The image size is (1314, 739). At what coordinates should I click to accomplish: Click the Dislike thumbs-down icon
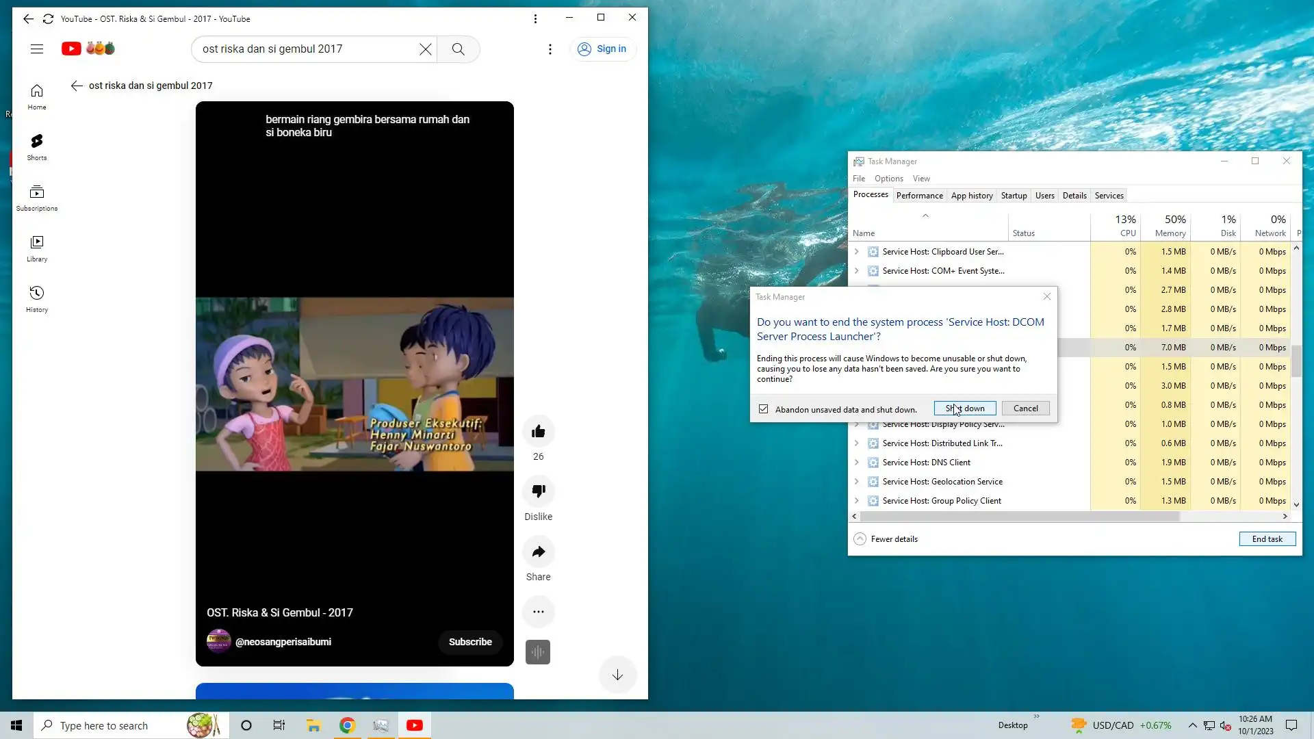tap(538, 491)
